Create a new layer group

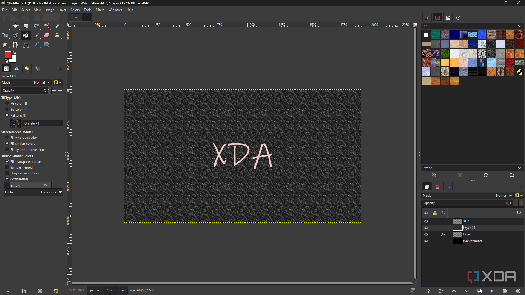(x=441, y=291)
